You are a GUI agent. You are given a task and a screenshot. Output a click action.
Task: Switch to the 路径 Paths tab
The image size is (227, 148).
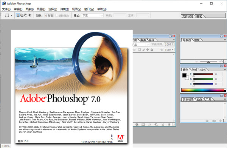151,40
